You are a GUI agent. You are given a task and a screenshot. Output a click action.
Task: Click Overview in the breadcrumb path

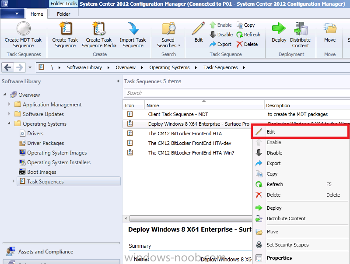pyautogui.click(x=126, y=67)
